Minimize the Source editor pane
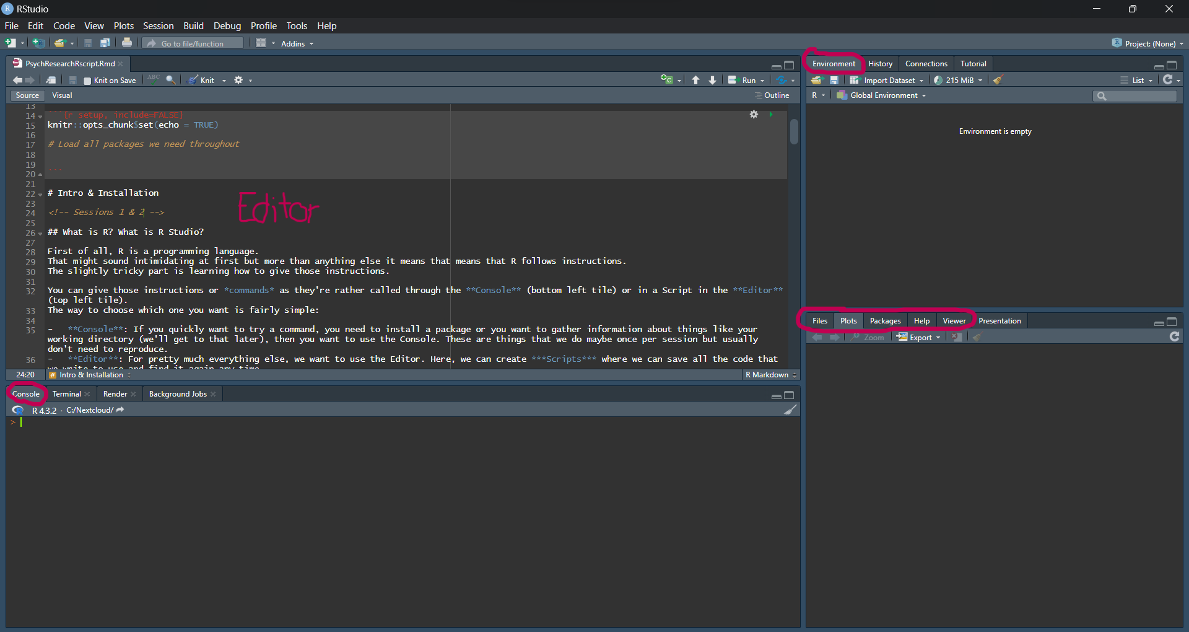This screenshot has height=632, width=1189. tap(776, 66)
